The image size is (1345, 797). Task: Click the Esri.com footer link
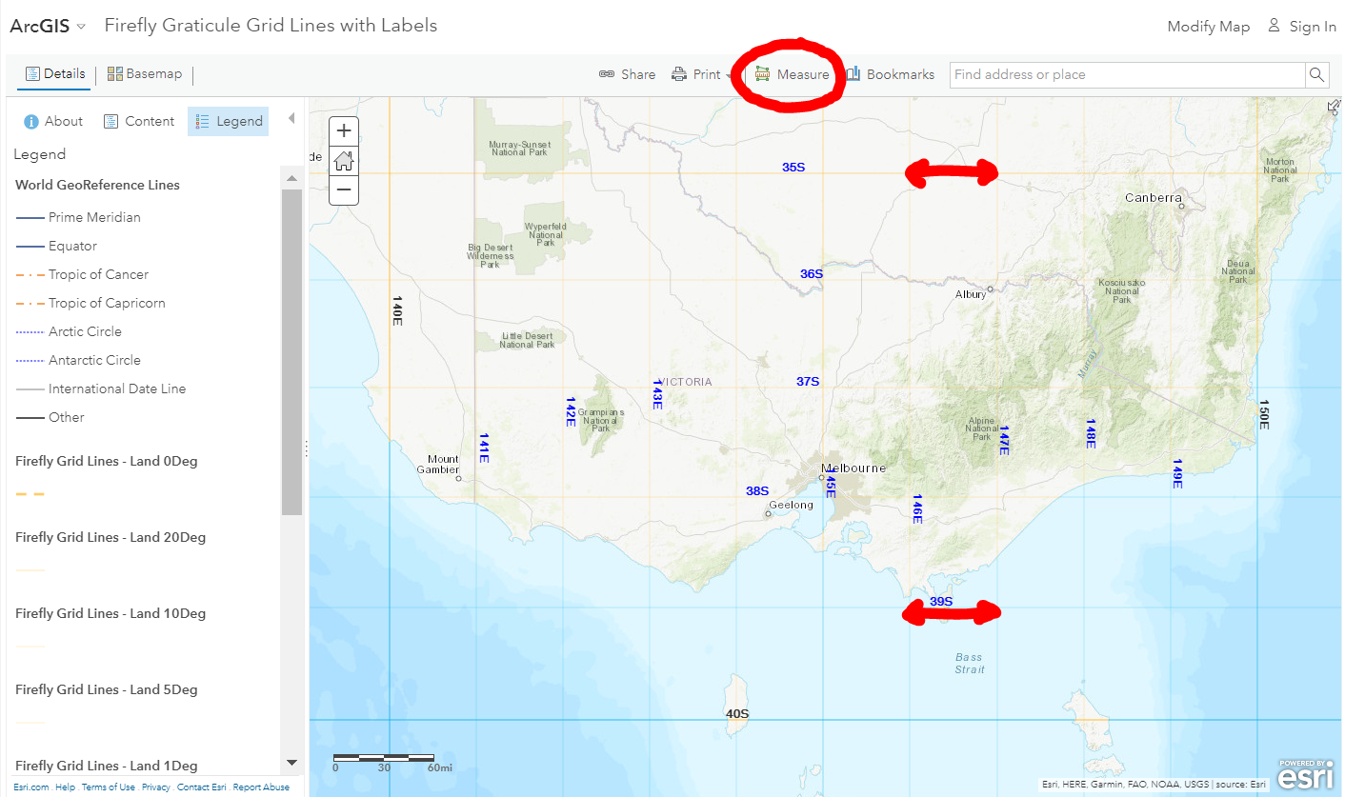(x=31, y=787)
